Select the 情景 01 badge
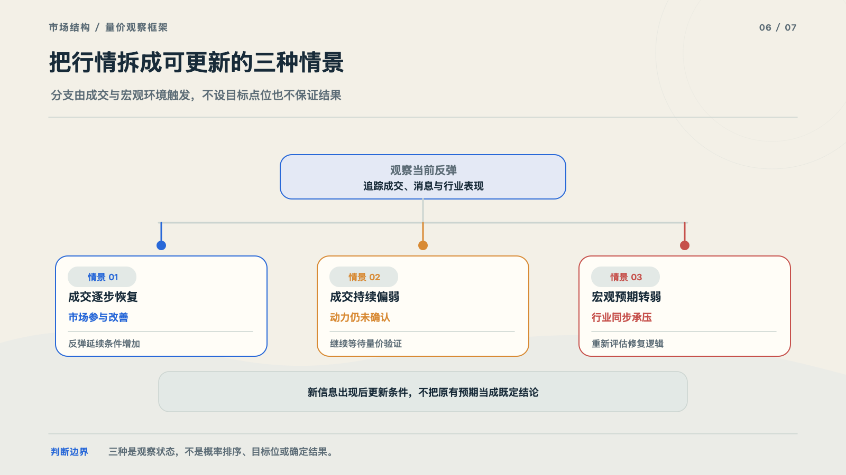846x475 pixels. coord(102,277)
